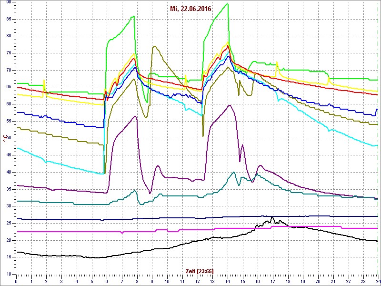Click hour 23 on the time axis
The height and width of the screenshot is (286, 381).
(x=363, y=281)
